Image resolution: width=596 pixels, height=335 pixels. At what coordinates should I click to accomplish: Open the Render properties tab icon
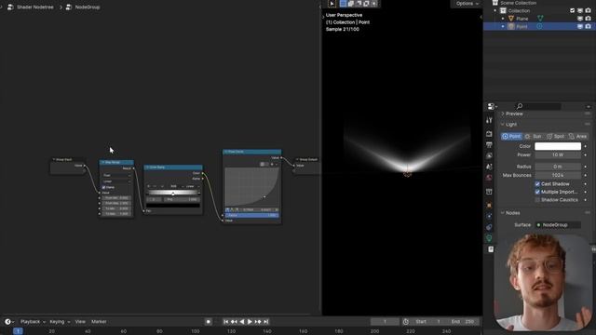(x=489, y=134)
